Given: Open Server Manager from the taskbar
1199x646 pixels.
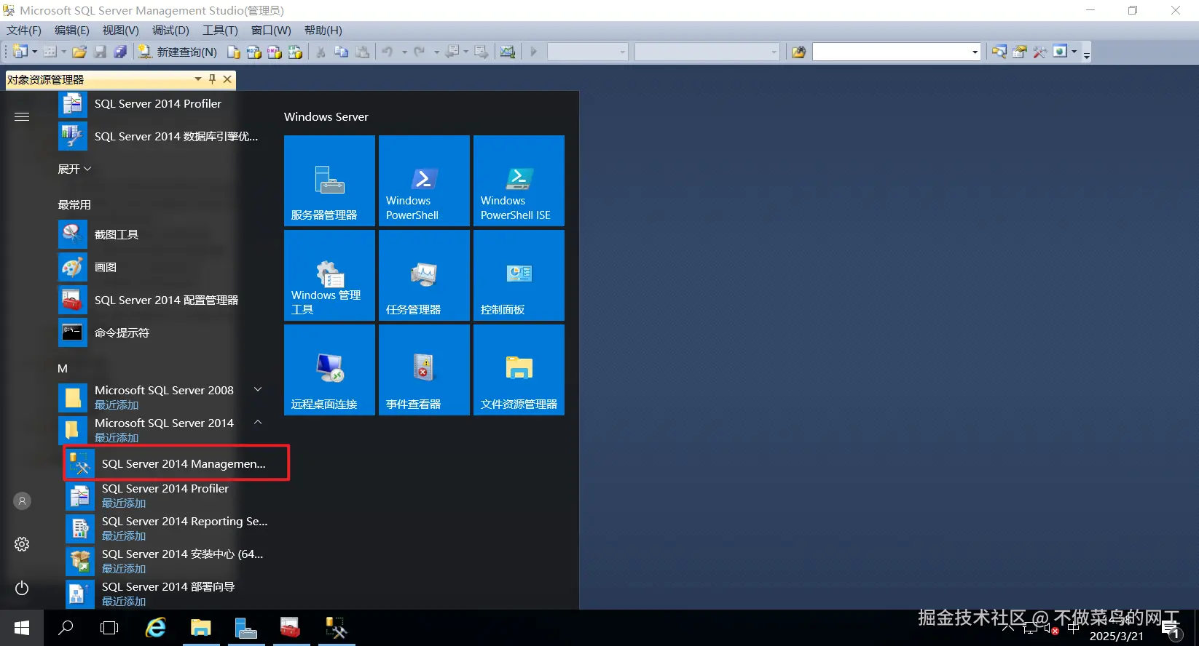Looking at the screenshot, I should [245, 628].
